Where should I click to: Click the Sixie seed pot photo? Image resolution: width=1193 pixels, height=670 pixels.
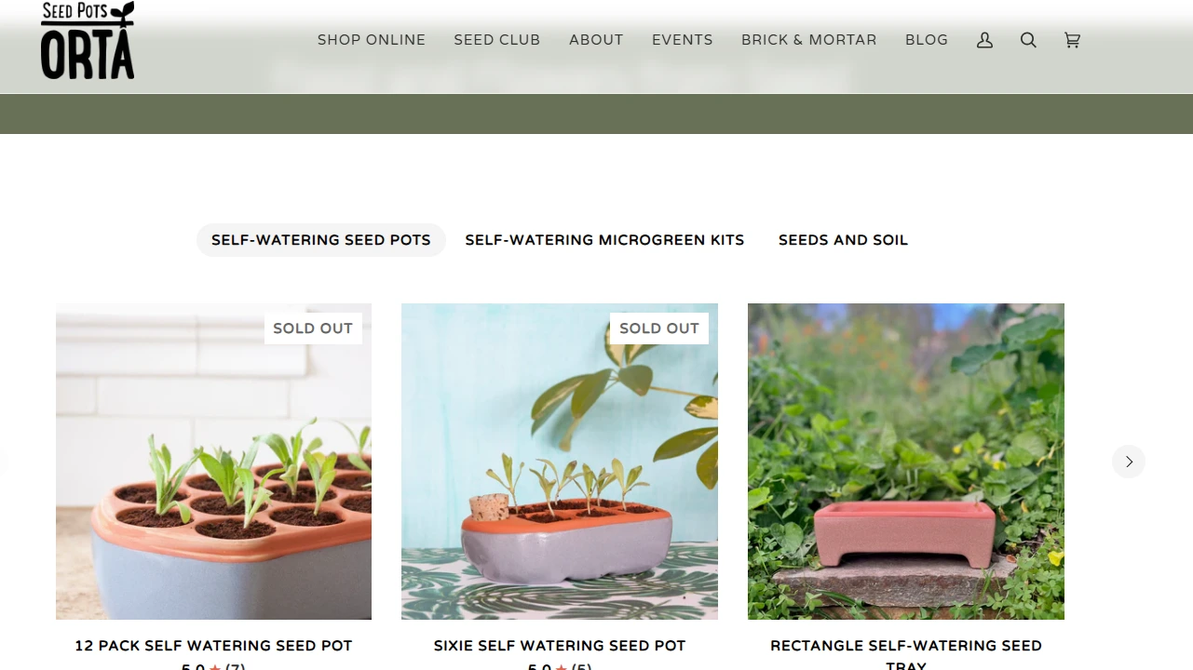(560, 462)
